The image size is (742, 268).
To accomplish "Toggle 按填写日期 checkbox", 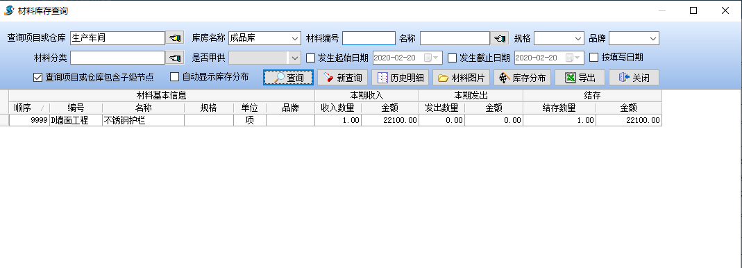I will pyautogui.click(x=593, y=58).
